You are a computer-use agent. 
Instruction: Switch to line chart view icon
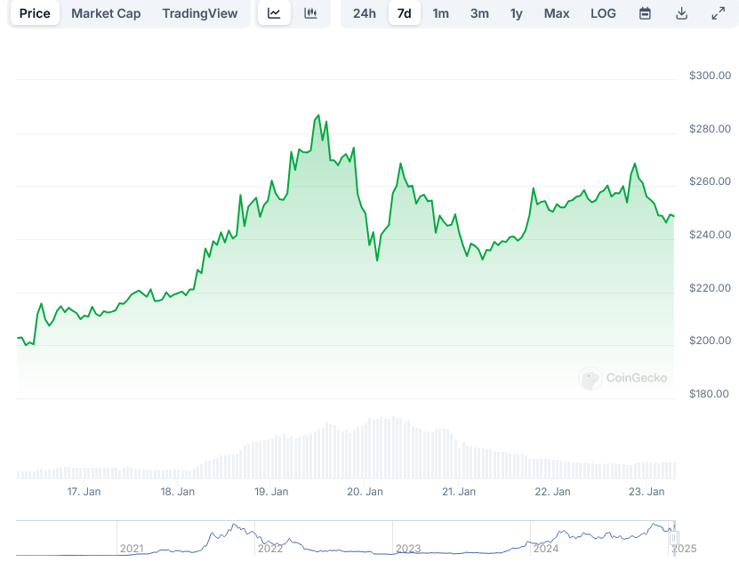tap(274, 13)
